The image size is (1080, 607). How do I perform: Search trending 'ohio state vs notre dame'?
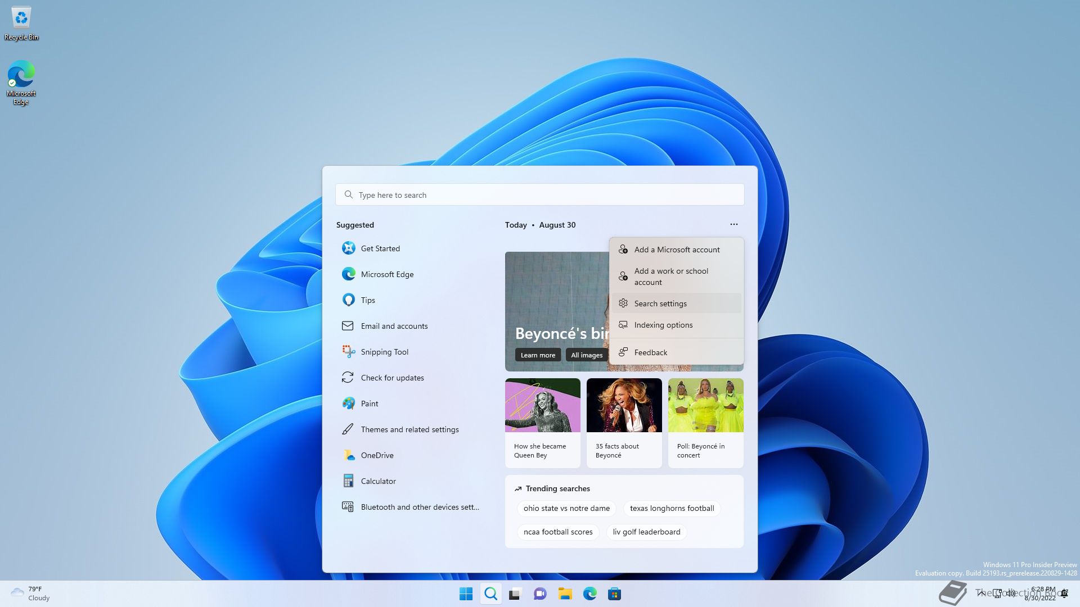pyautogui.click(x=566, y=508)
